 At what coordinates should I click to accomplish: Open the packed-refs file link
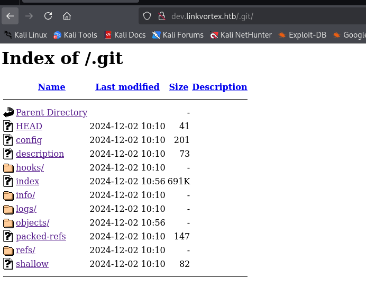click(x=41, y=237)
